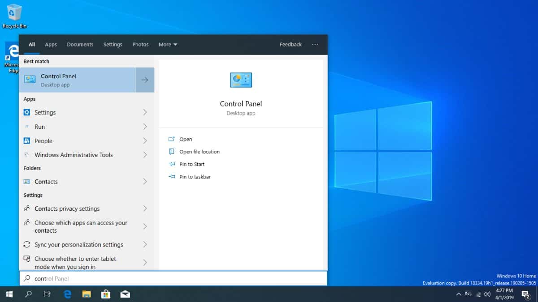Select the Settings app result

[x=87, y=112]
